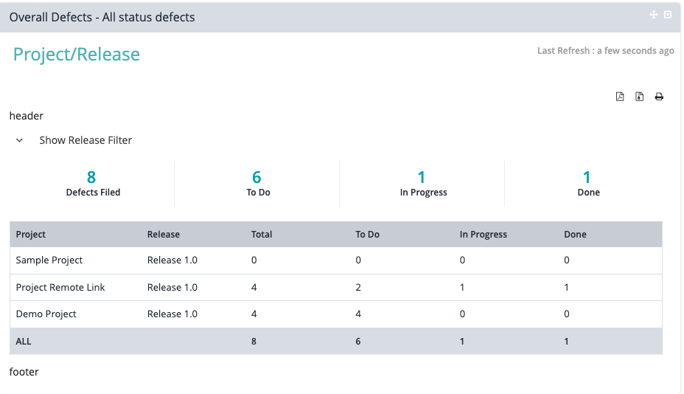
Task: Sort by the To Do column header
Action: coord(367,235)
